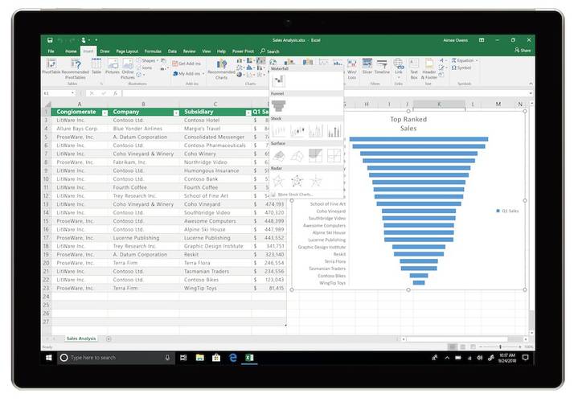This screenshot has width=574, height=402.
Task: Open the Shapes dropdown
Action: pos(148,60)
